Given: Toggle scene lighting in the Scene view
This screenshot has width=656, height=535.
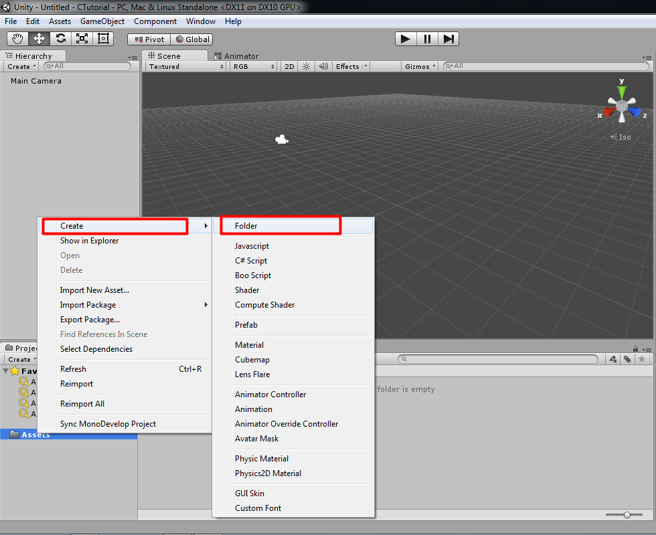Looking at the screenshot, I should (305, 66).
